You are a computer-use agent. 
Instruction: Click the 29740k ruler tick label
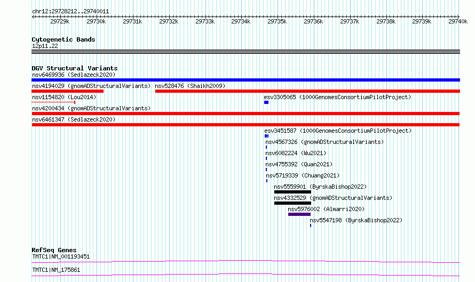(x=458, y=21)
